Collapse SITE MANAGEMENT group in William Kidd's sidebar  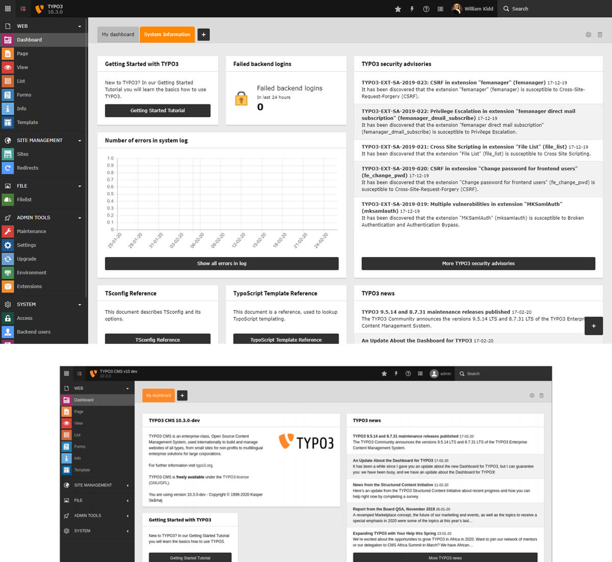(x=43, y=140)
